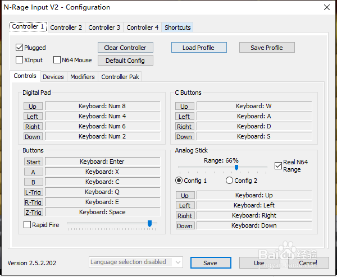Image resolution: width=337 pixels, height=277 pixels.
Task: Click the 'Keyboard: W' field
Action: coord(254,106)
